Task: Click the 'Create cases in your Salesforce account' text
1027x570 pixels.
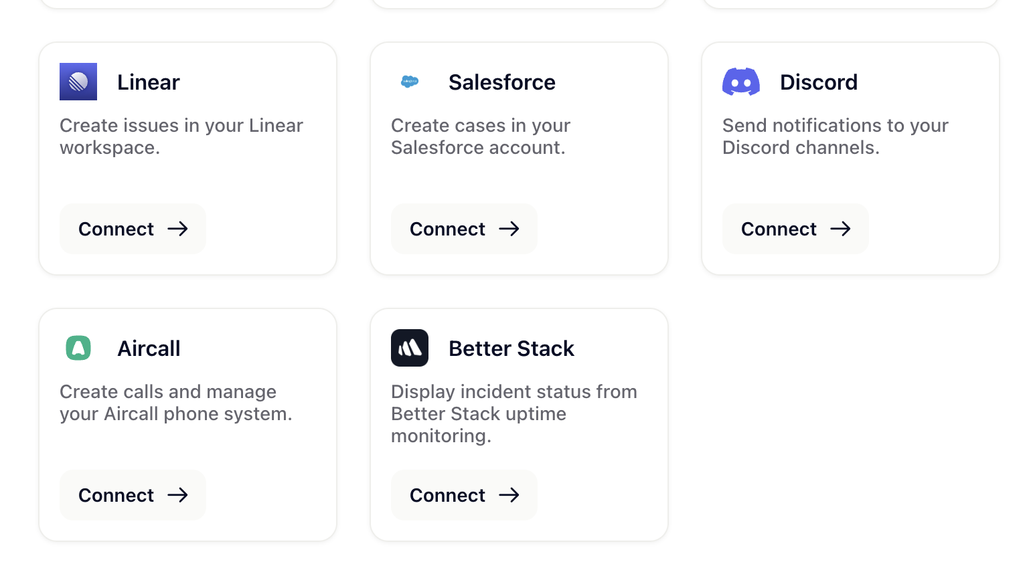Action: pos(480,136)
